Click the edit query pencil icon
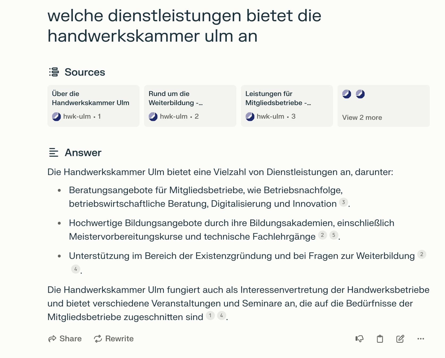Image resolution: width=445 pixels, height=358 pixels. 400,339
